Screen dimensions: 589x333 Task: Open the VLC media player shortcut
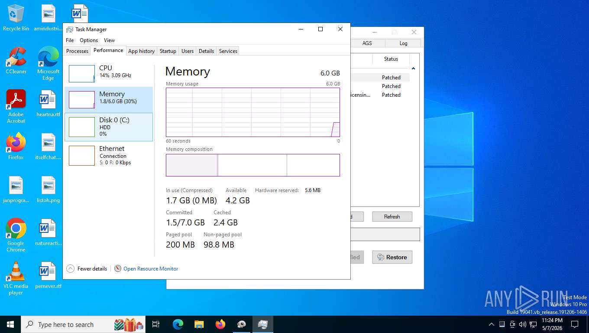[16, 278]
